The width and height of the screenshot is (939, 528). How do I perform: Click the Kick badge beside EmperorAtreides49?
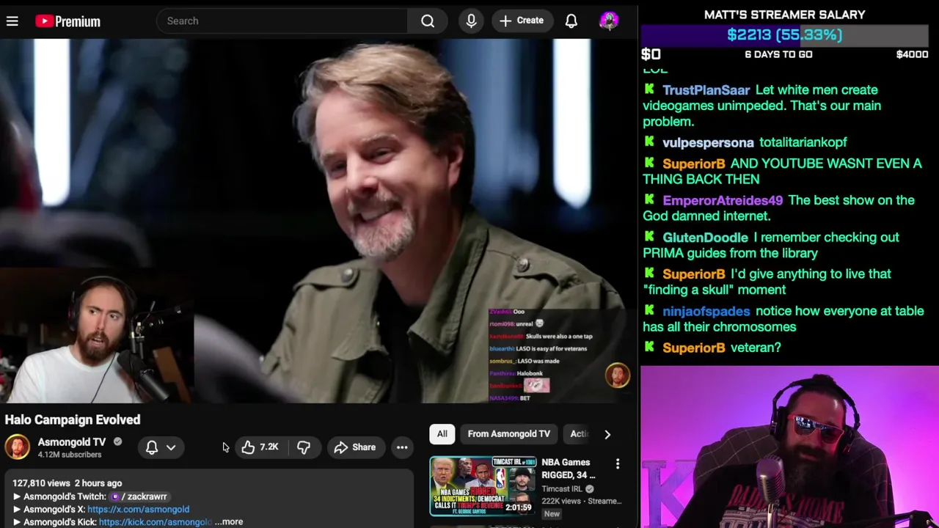(x=649, y=199)
